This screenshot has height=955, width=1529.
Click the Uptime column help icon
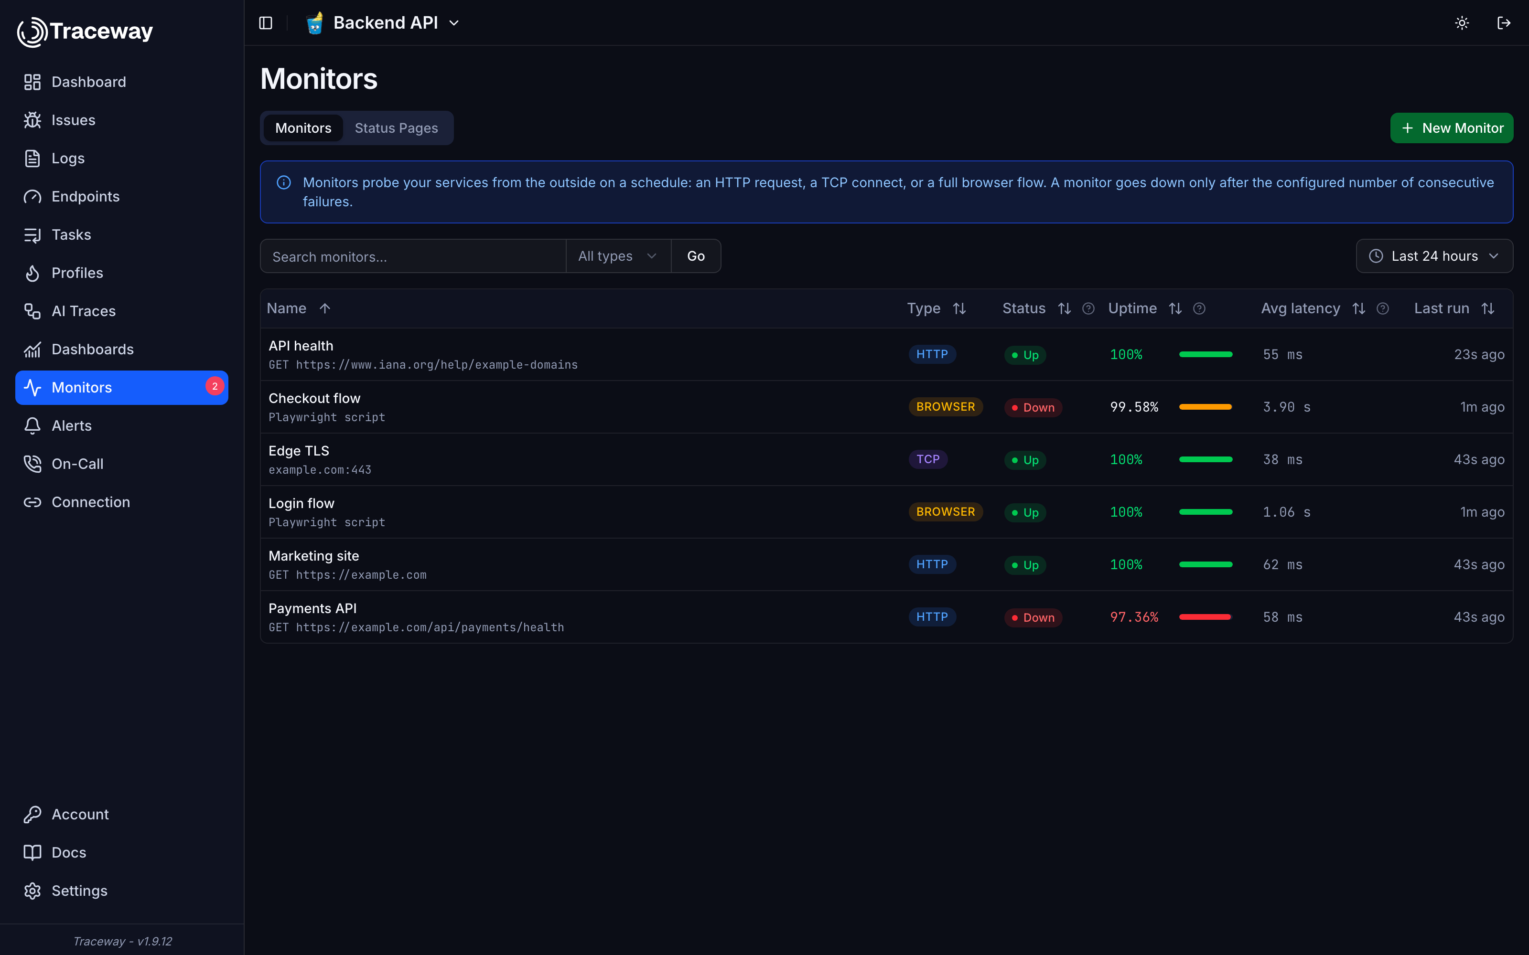point(1199,308)
